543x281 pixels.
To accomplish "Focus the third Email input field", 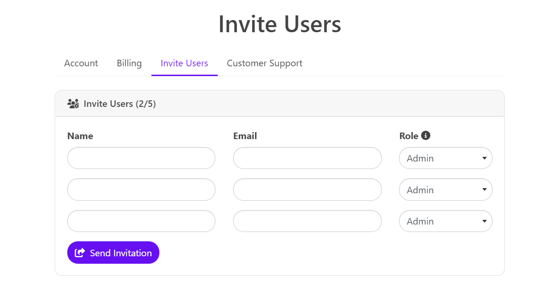I will [x=307, y=221].
